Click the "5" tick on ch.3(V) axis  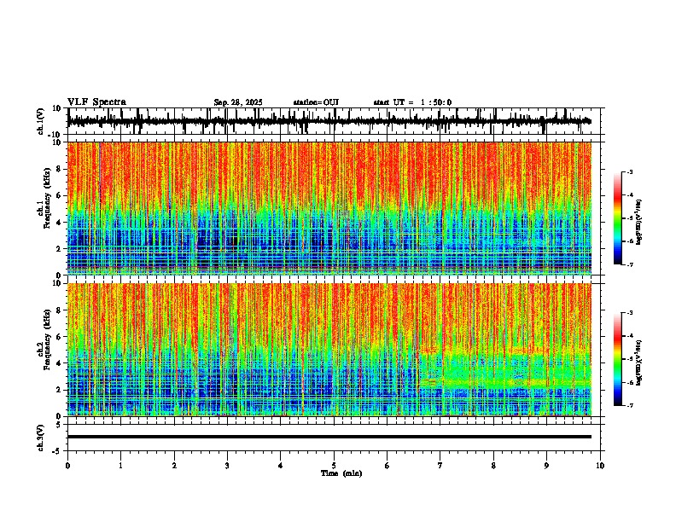click(x=58, y=425)
